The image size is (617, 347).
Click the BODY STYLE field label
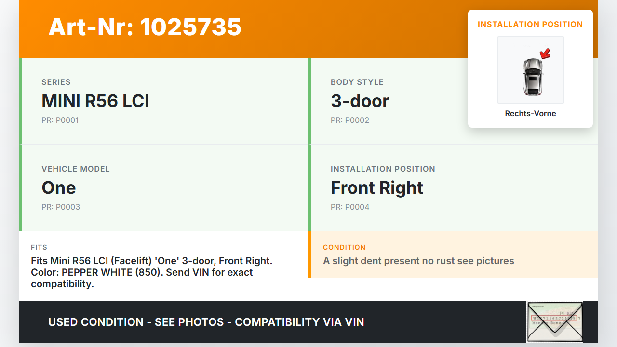click(357, 82)
